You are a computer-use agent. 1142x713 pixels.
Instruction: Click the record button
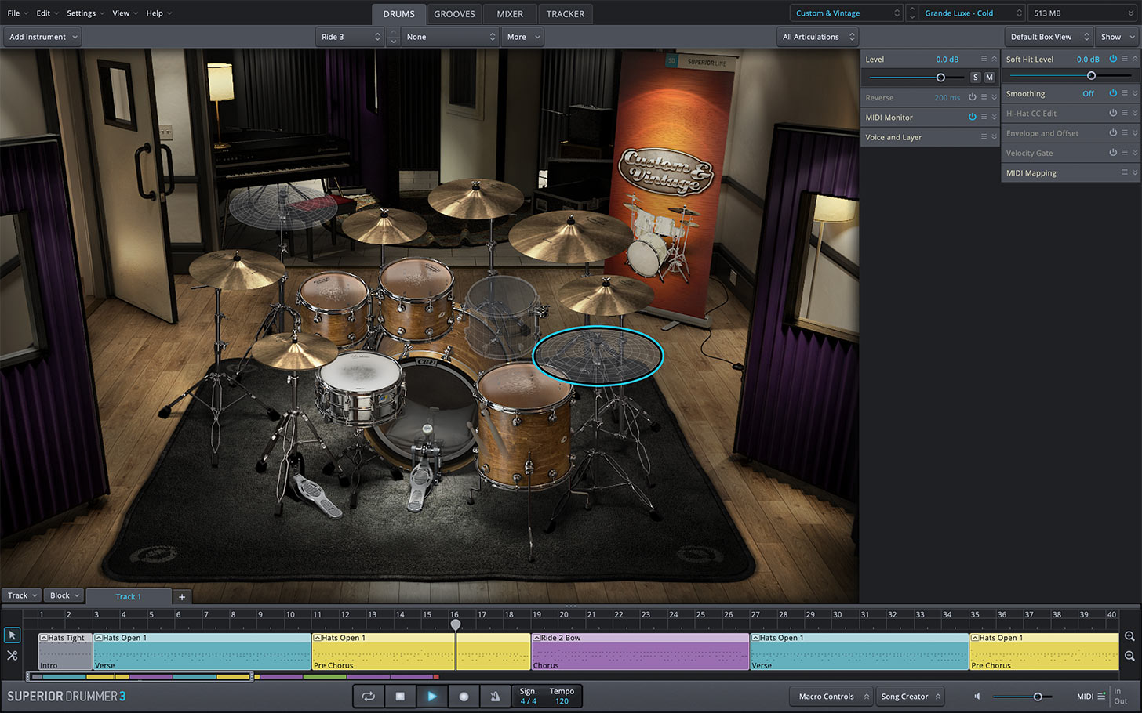464,696
